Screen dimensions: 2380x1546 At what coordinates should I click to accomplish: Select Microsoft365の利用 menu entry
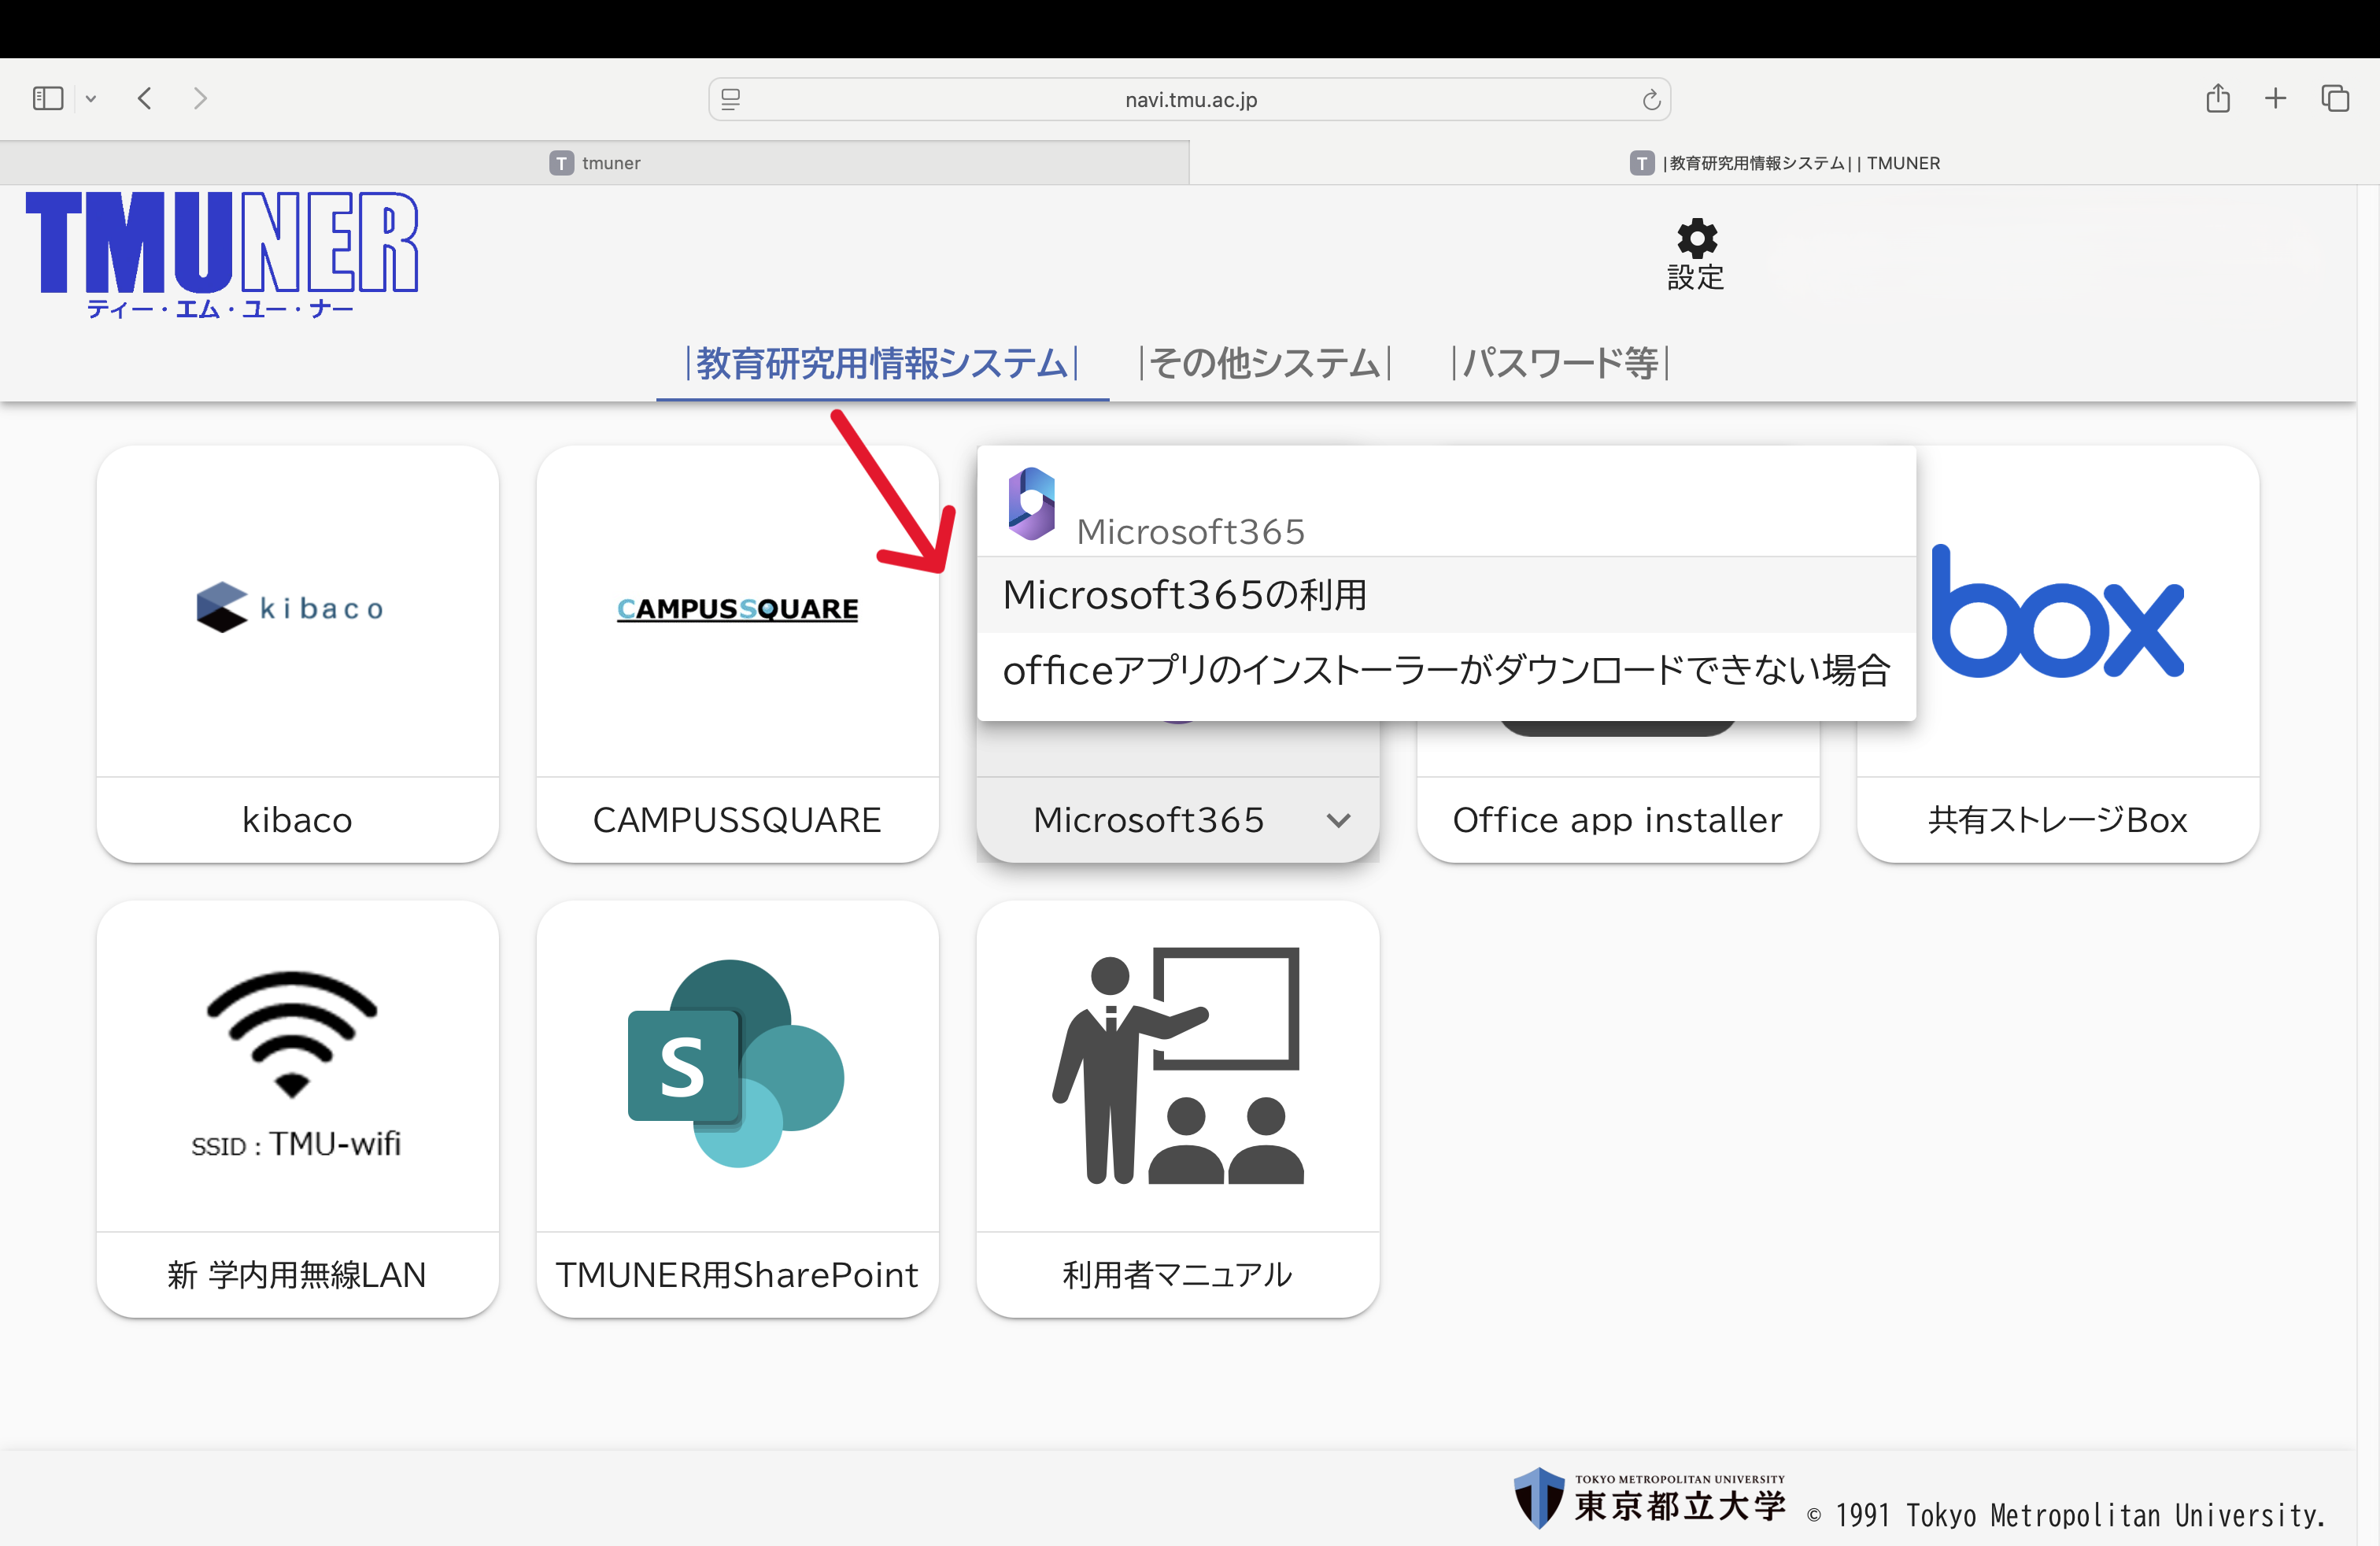click(1184, 595)
